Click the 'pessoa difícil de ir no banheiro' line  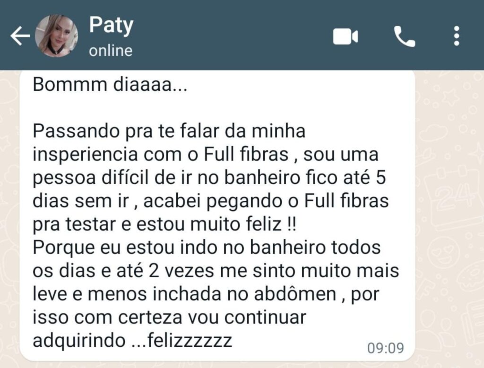(x=166, y=178)
